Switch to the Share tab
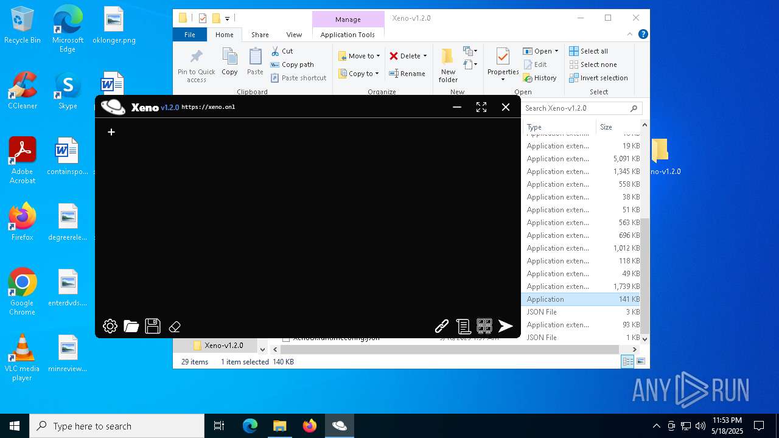Screen dimensions: 779x438 tap(260, 35)
